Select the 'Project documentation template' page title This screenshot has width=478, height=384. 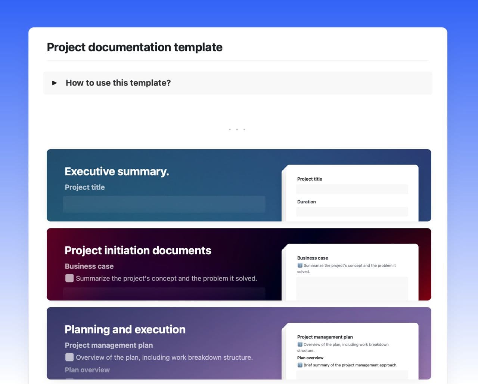[134, 47]
